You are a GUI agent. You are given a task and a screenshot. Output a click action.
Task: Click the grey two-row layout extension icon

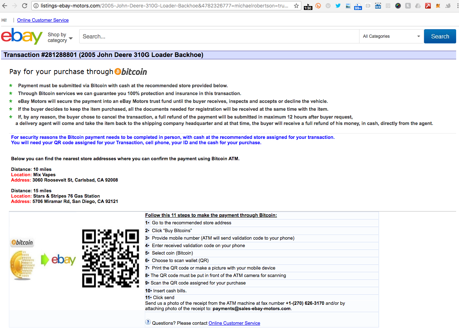[388, 6]
